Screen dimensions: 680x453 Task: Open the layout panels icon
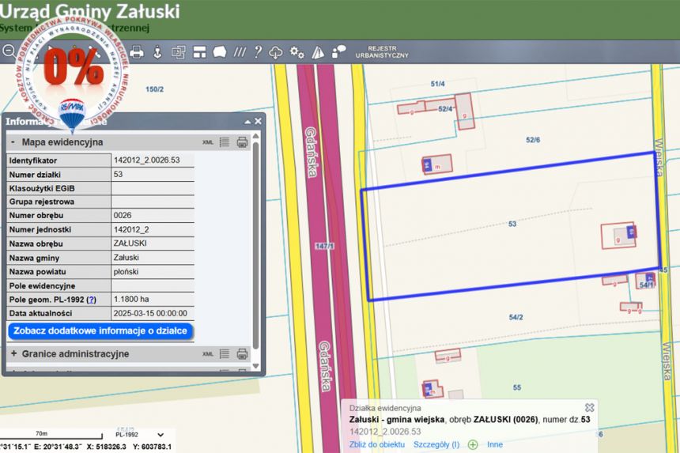point(199,52)
